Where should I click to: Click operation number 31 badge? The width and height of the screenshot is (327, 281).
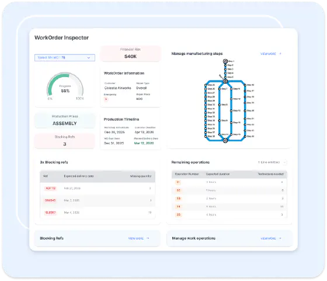tap(178, 182)
